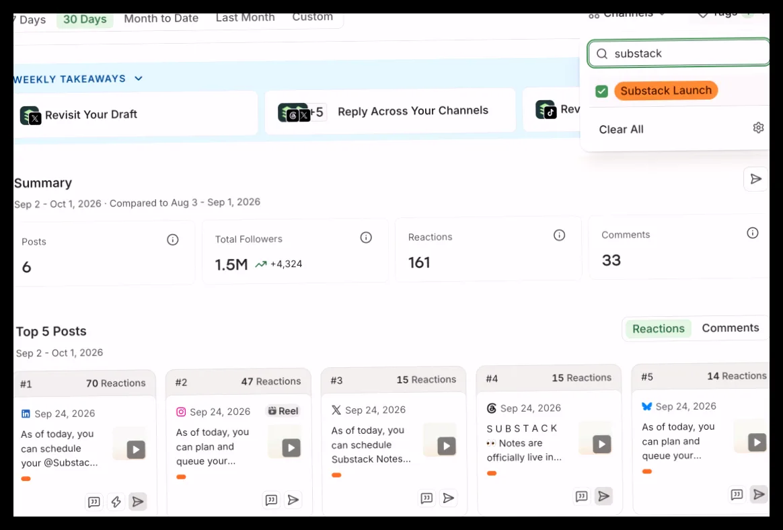Open the Reactions metric info icon
Screen dimensions: 783x530
[559, 235]
